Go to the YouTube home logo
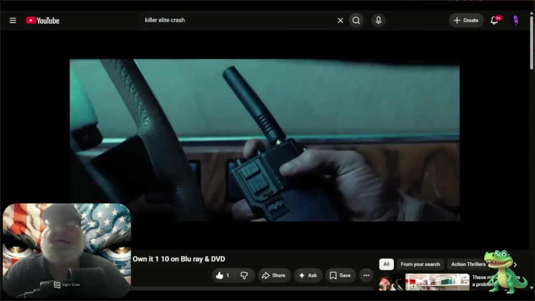This screenshot has width=535, height=301. coord(43,20)
